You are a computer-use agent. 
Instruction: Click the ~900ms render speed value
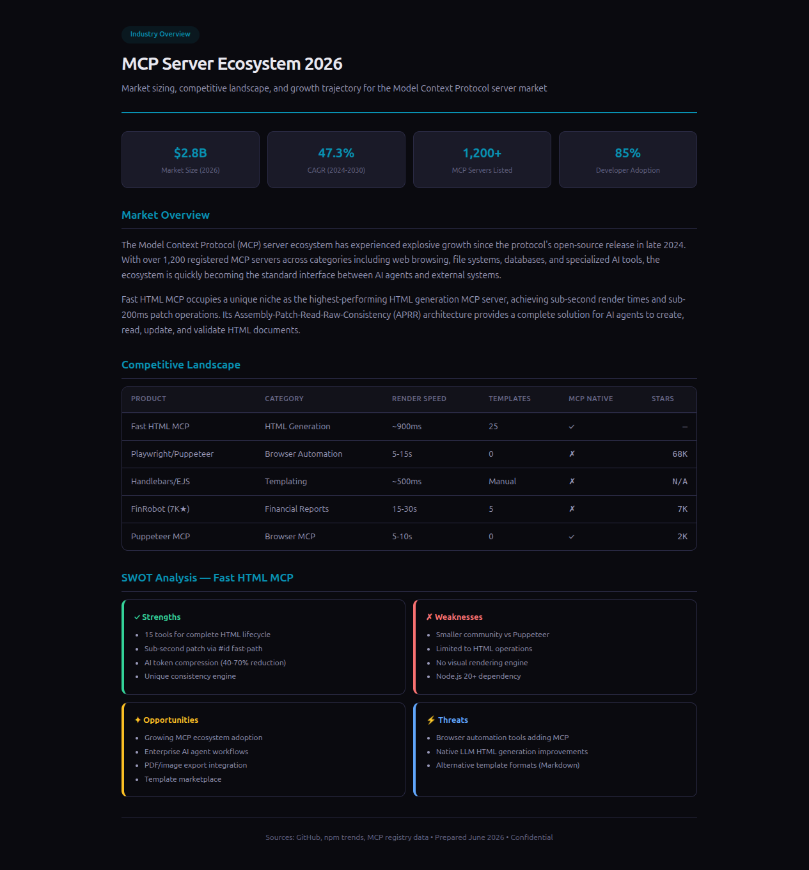(x=407, y=427)
